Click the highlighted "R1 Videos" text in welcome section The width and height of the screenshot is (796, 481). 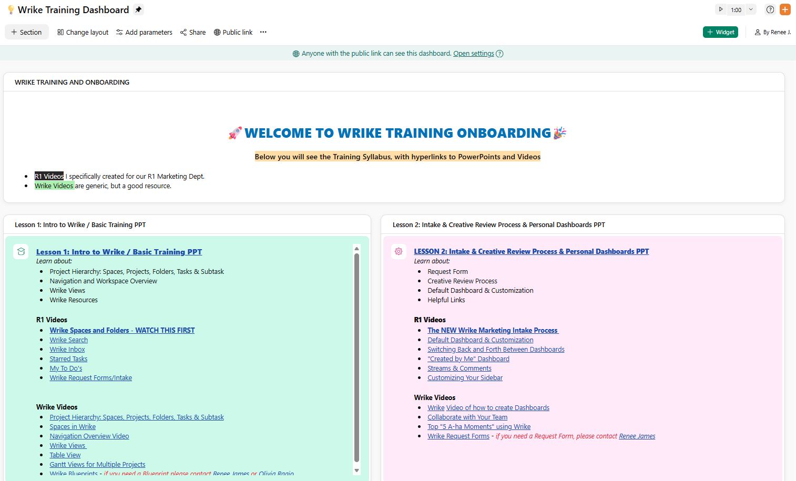pos(49,176)
